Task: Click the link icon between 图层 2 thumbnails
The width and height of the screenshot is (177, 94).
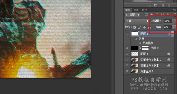Action: point(140,48)
